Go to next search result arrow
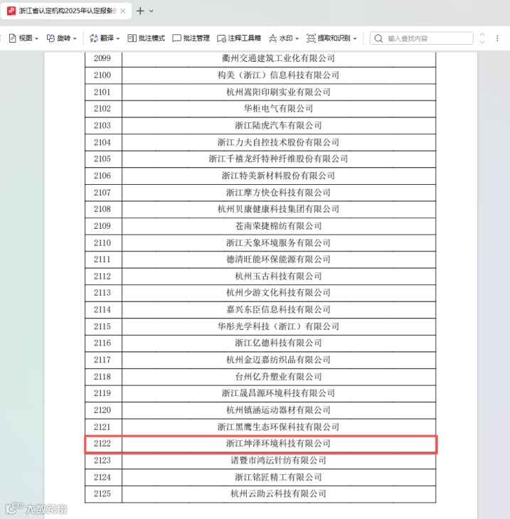The image size is (510, 519). (482, 42)
